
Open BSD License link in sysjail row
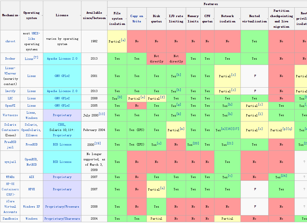(62, 162)
